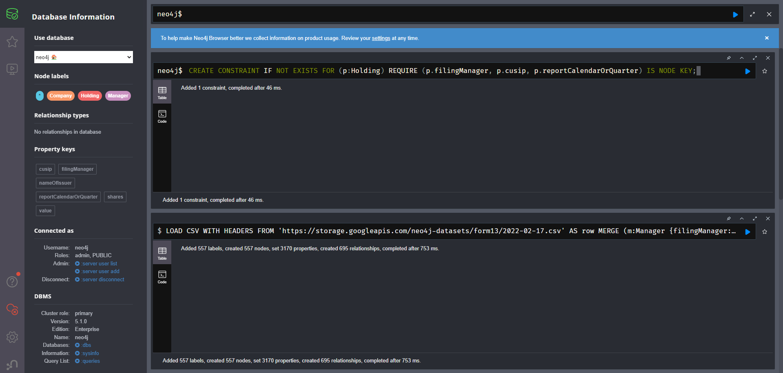This screenshot has width=783, height=373.
Task: Run the :server disconnect command
Action: pos(100,280)
